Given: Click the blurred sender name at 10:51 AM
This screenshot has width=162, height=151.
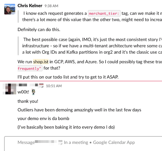Looking at the screenshot, I should 28,85.
